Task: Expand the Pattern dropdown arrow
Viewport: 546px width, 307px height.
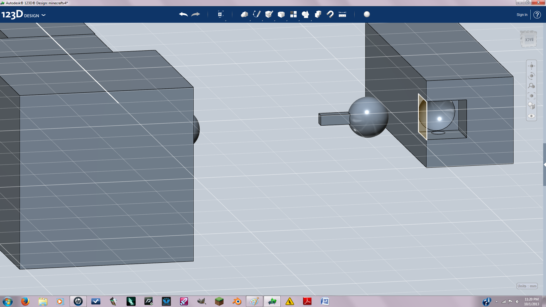Action: point(299,20)
